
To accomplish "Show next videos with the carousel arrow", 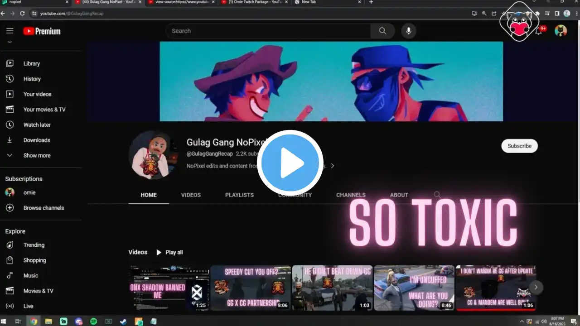I will 536,287.
